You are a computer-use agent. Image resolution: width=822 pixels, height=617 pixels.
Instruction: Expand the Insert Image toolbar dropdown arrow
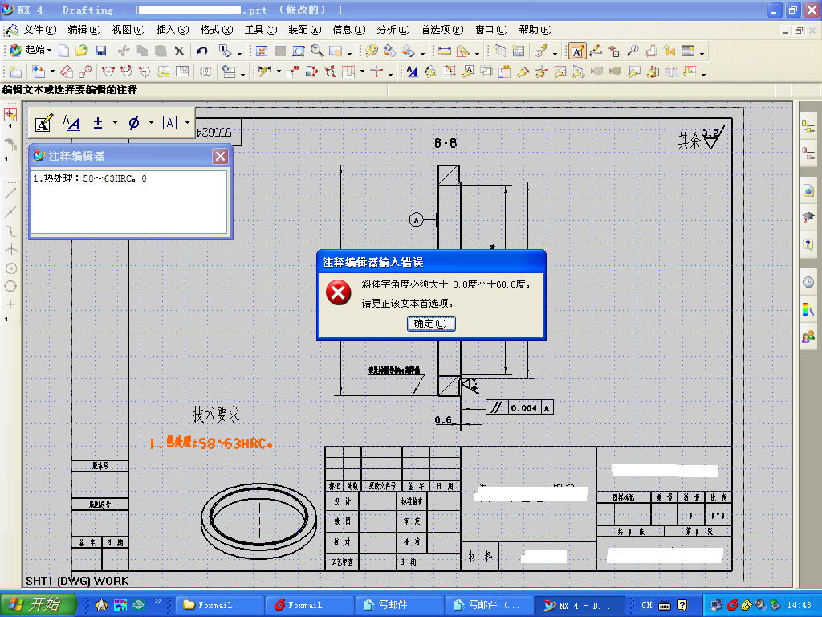click(702, 53)
